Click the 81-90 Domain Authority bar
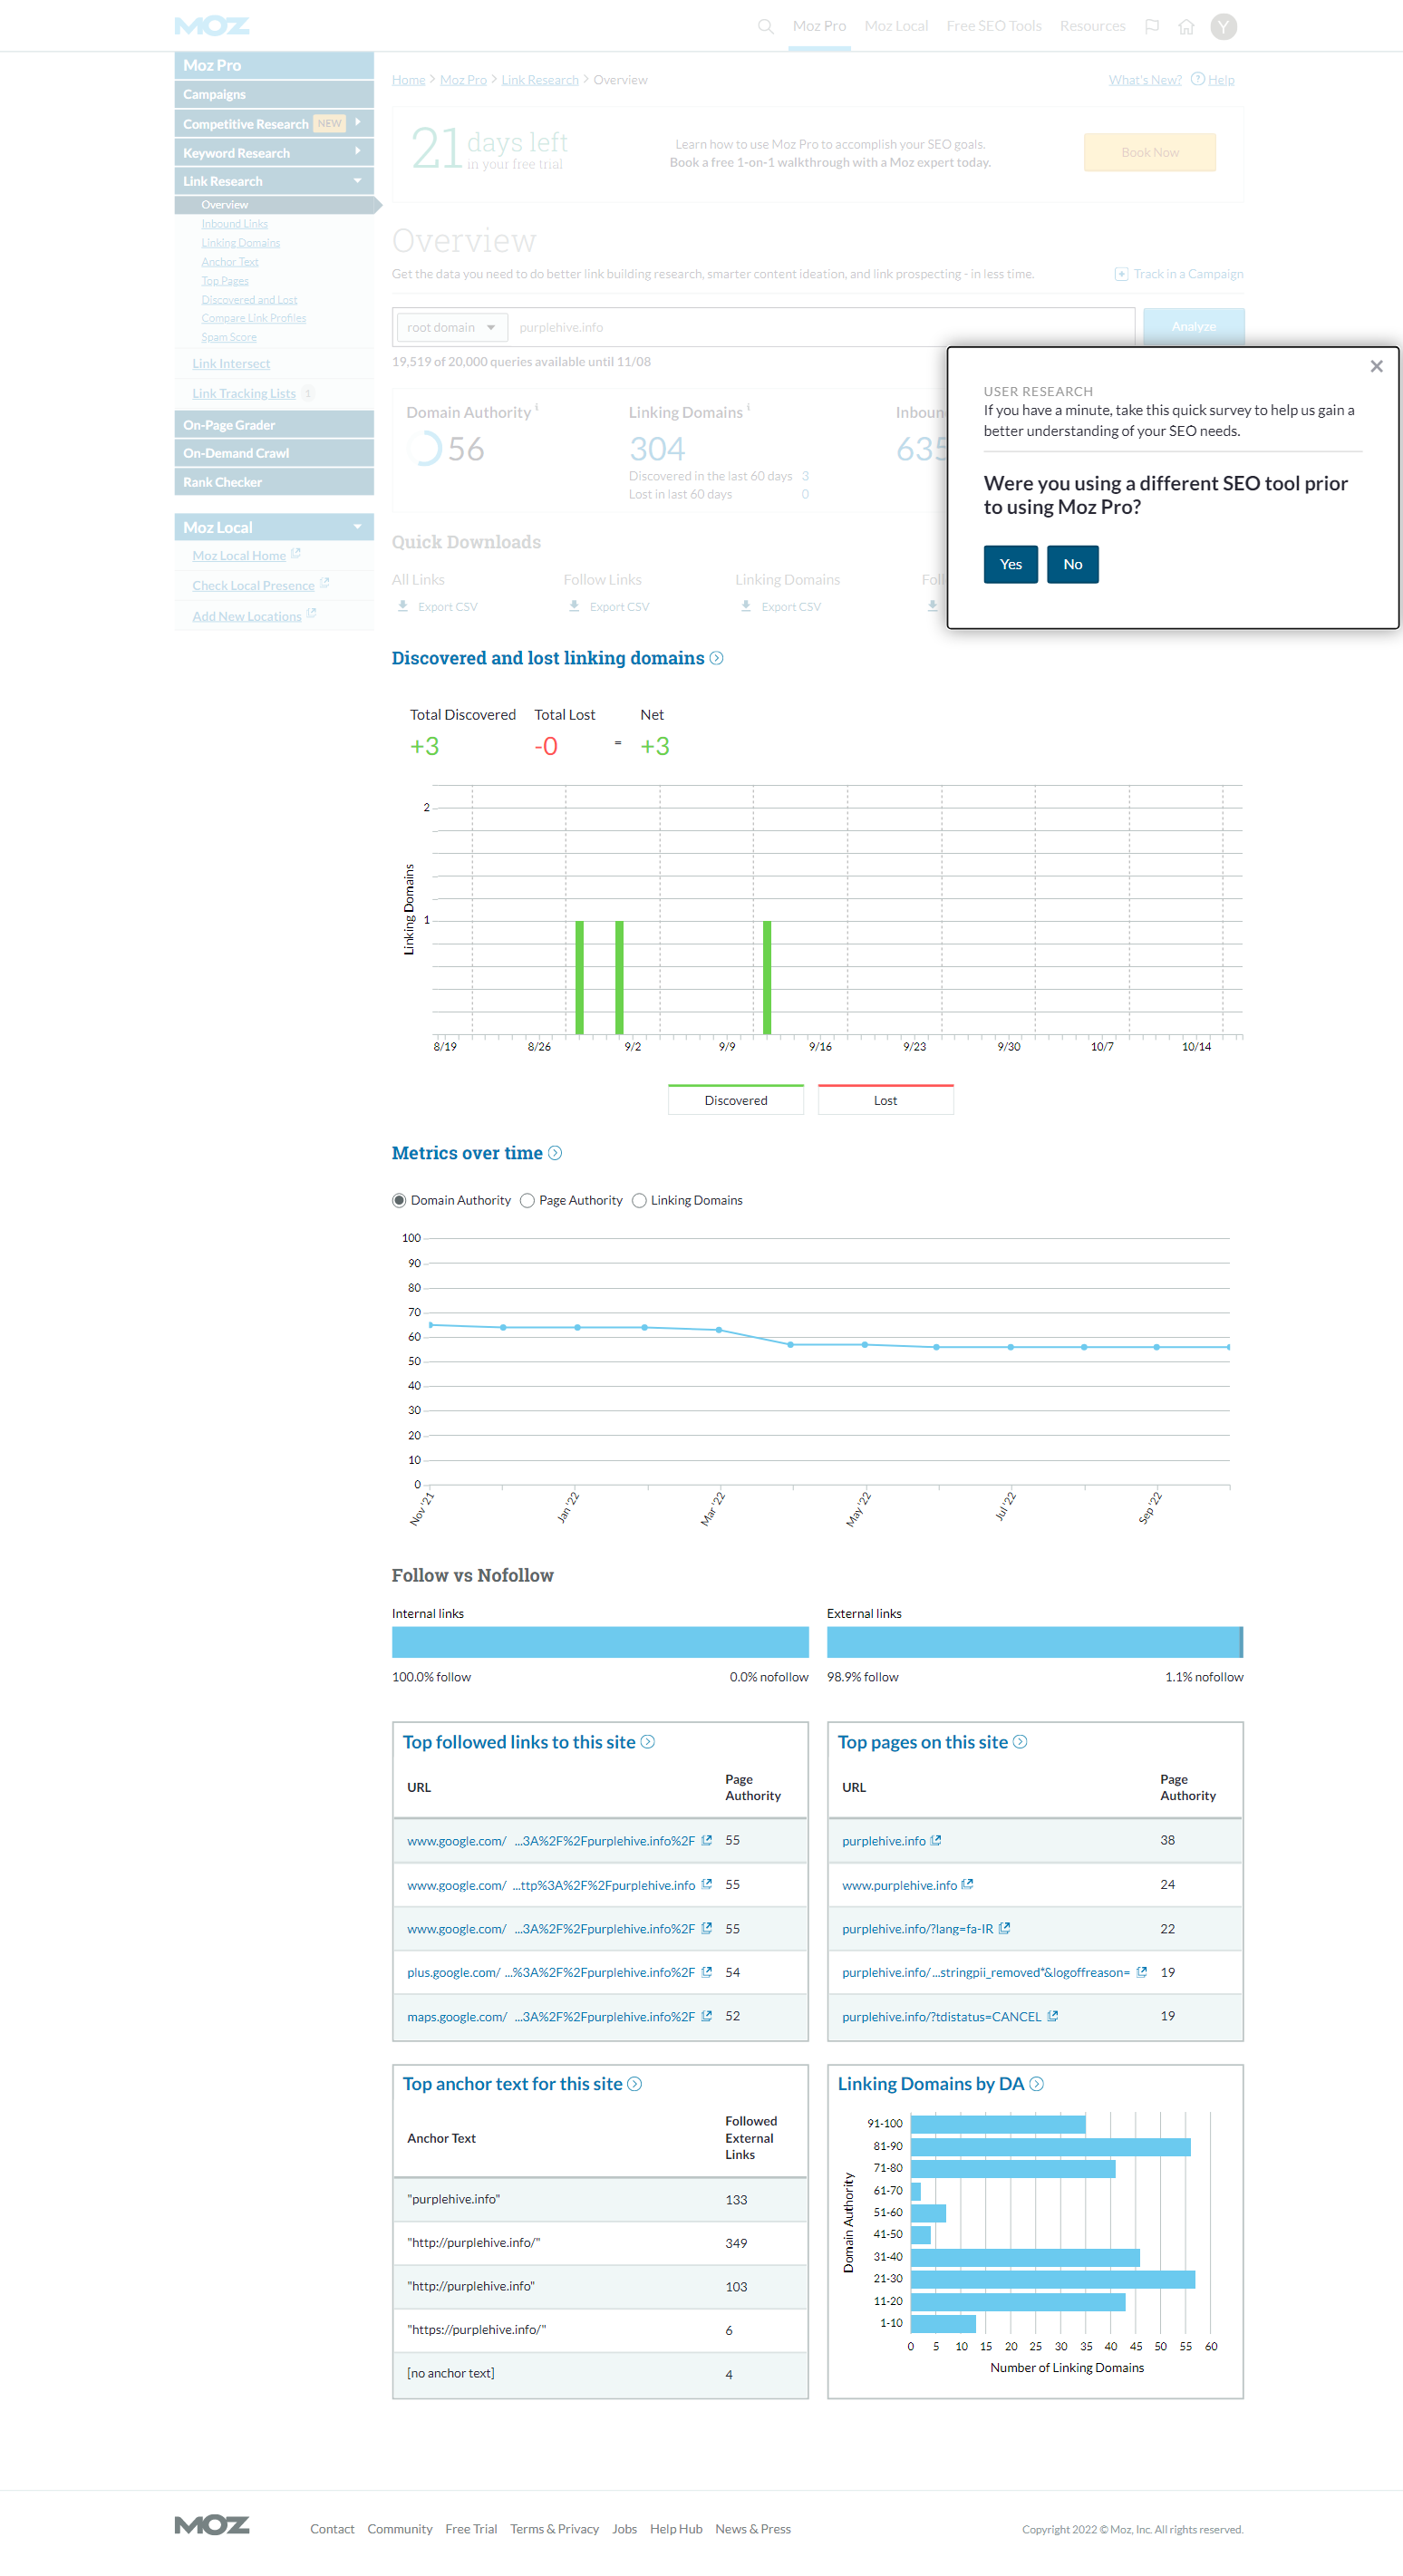This screenshot has width=1403, height=2576. tap(1050, 2146)
